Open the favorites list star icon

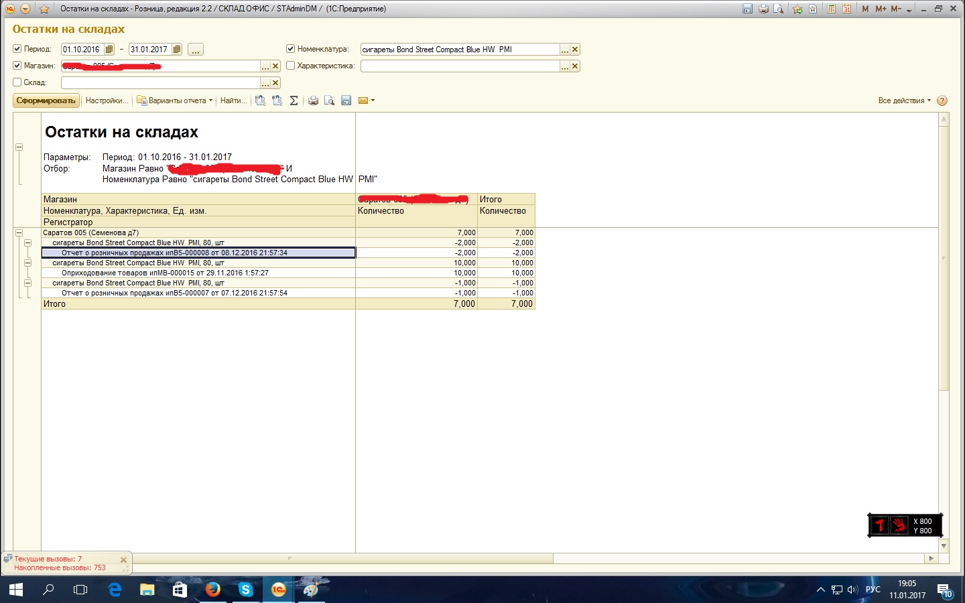coord(813,9)
